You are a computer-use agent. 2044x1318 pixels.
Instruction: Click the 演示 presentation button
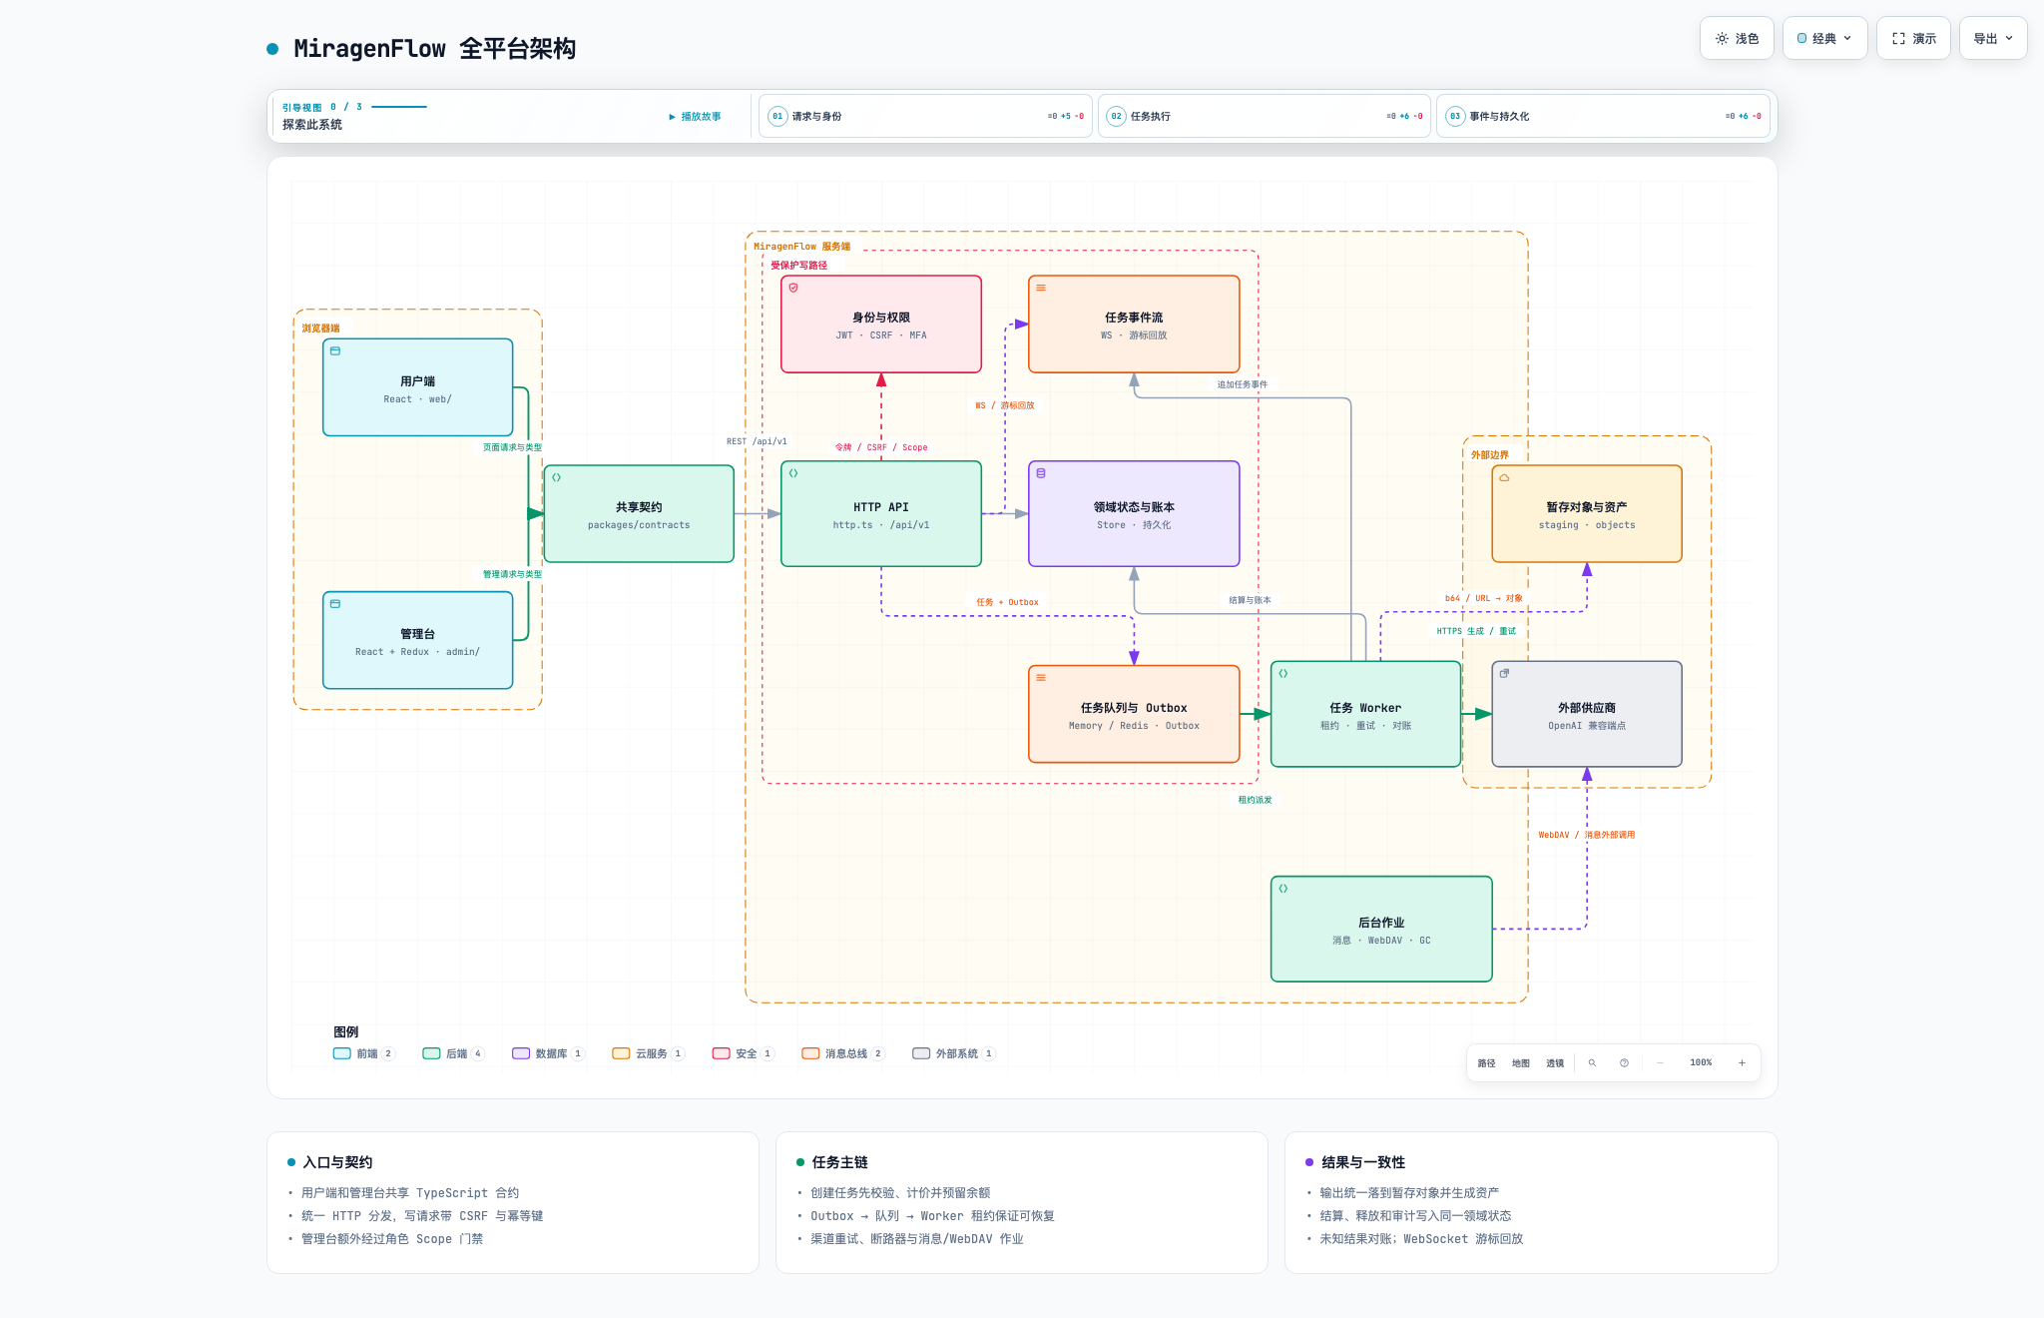pyautogui.click(x=1913, y=38)
